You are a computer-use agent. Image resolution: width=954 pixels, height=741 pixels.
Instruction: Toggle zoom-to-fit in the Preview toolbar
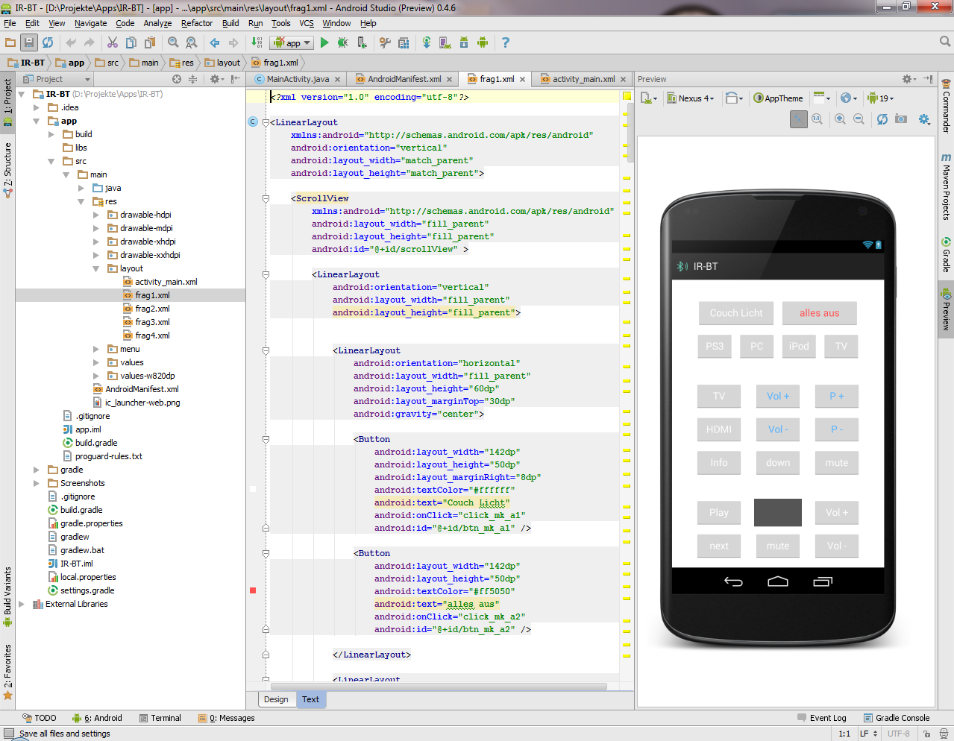799,119
